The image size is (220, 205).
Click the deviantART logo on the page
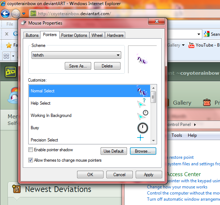10,72
